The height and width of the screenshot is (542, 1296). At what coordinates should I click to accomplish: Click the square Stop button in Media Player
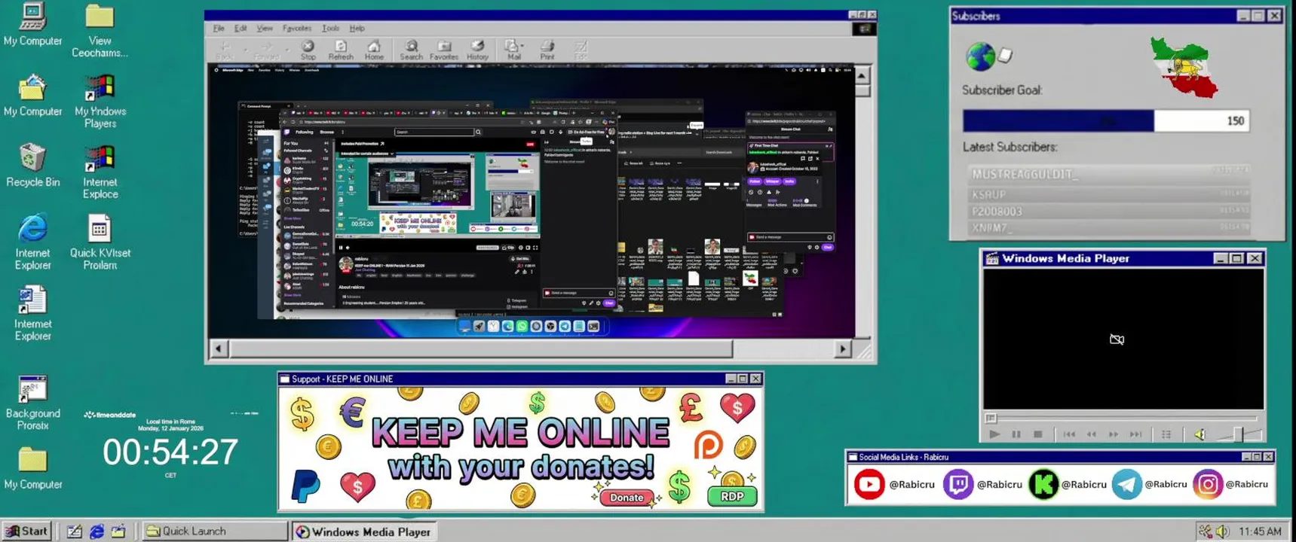(1038, 434)
